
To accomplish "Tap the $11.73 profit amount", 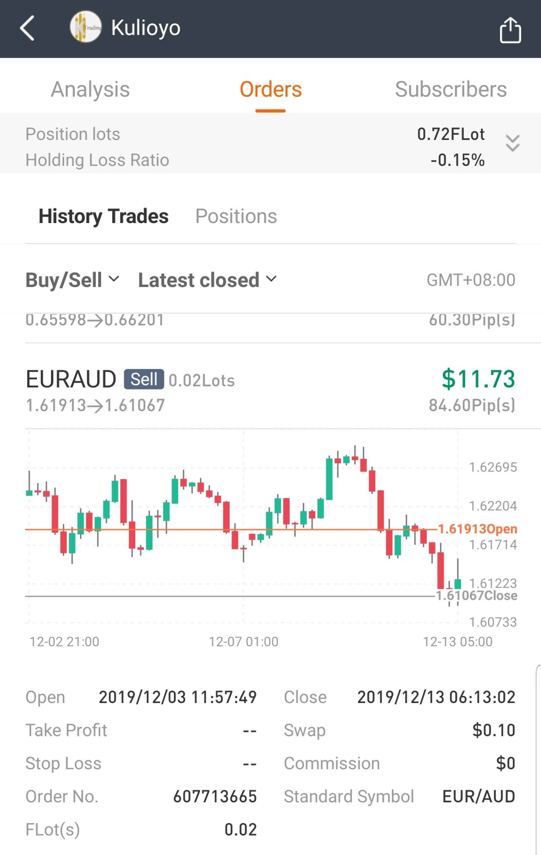I will [478, 378].
